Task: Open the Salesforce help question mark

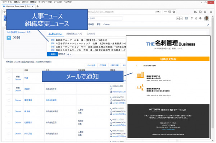Action: [x=192, y=18]
